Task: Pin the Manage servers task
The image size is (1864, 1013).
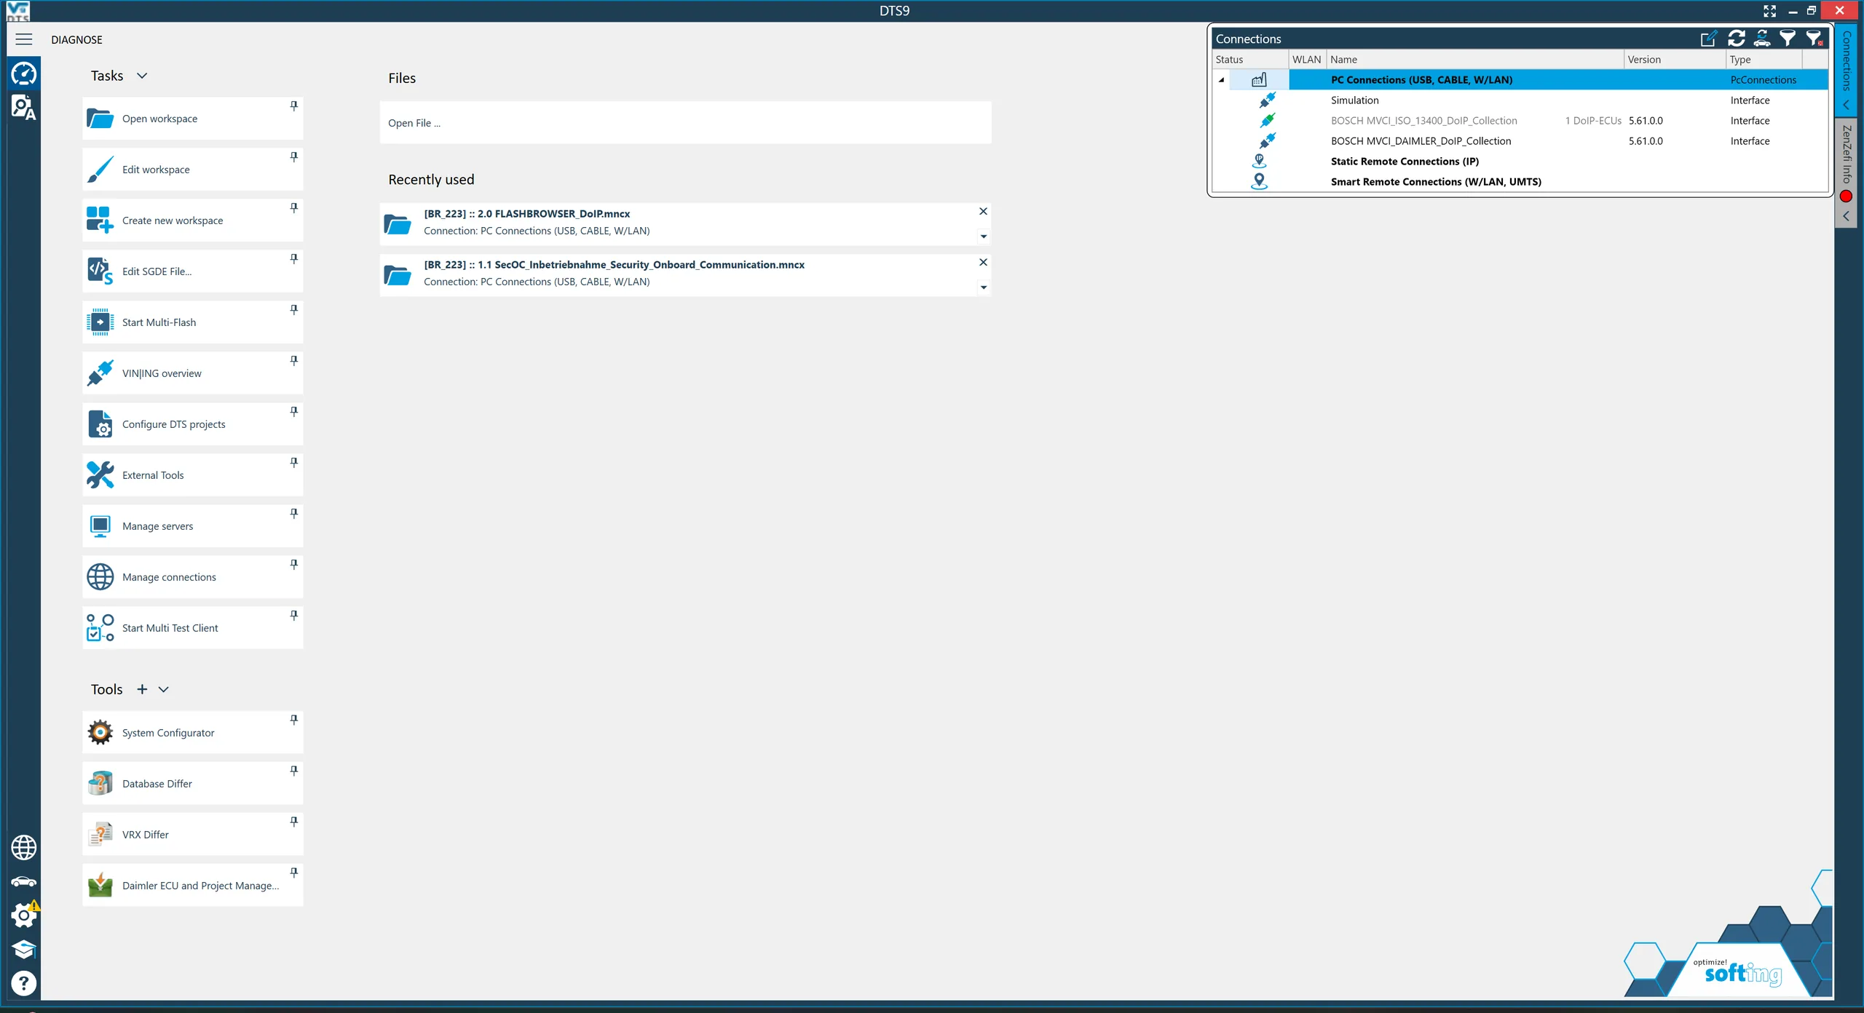Action: click(x=294, y=514)
